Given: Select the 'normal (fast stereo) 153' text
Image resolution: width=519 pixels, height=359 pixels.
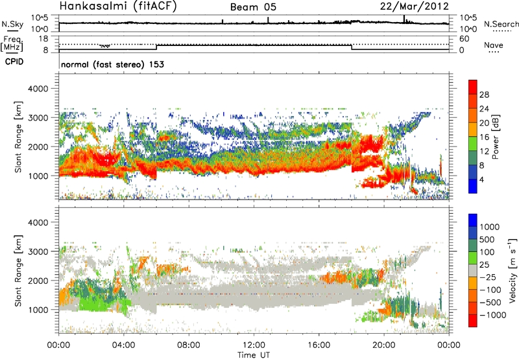Looking at the screenshot, I should pos(112,64).
